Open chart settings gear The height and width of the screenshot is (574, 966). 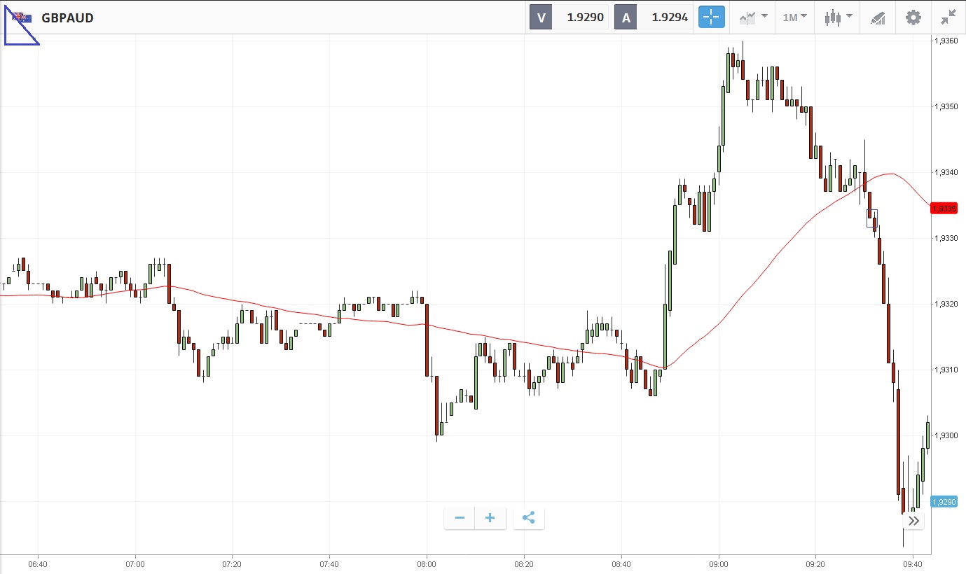[913, 17]
